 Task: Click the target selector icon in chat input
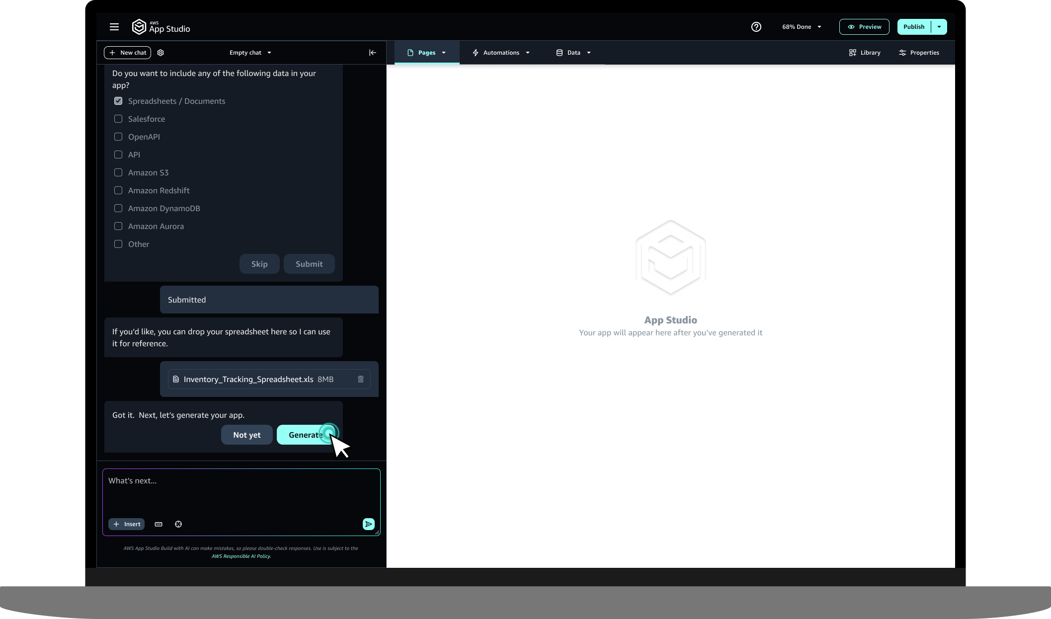178,524
